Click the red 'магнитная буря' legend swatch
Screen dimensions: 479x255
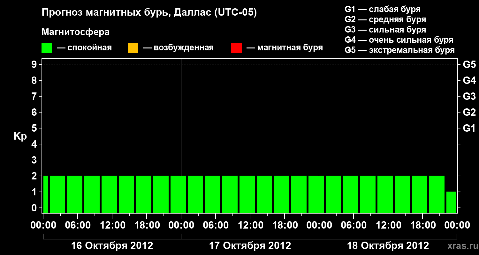click(x=236, y=48)
